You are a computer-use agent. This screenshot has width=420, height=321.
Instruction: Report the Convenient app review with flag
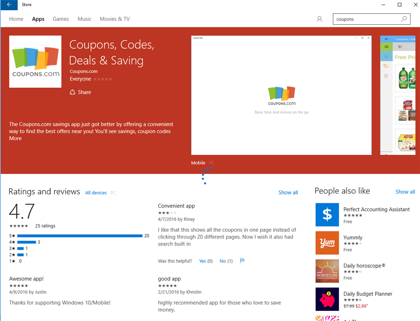(242, 260)
